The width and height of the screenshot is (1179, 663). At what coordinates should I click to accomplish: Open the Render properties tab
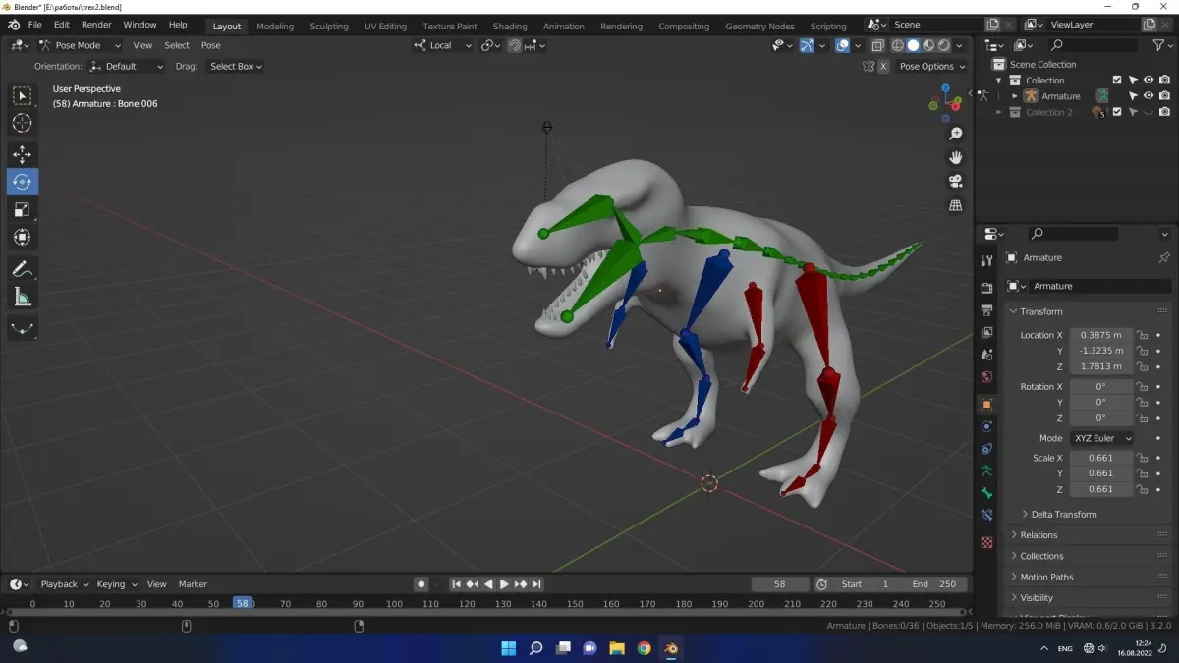coord(987,288)
